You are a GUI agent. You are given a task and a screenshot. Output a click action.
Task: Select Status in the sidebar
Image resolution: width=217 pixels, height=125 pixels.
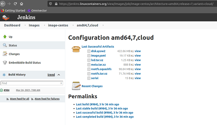[x=13, y=45]
